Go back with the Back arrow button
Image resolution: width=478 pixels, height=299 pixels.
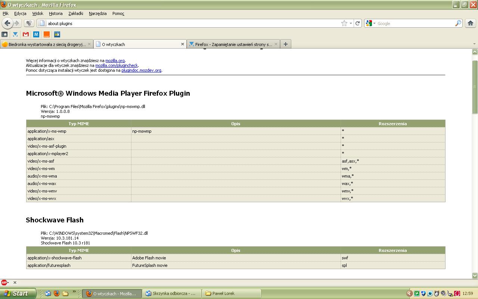point(7,23)
